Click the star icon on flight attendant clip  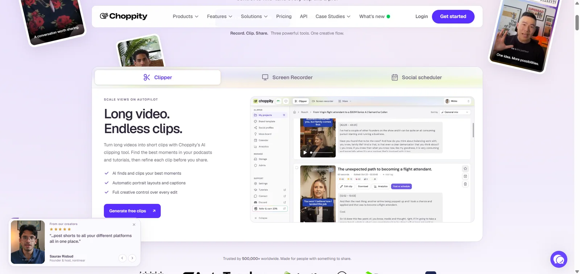pyautogui.click(x=465, y=169)
